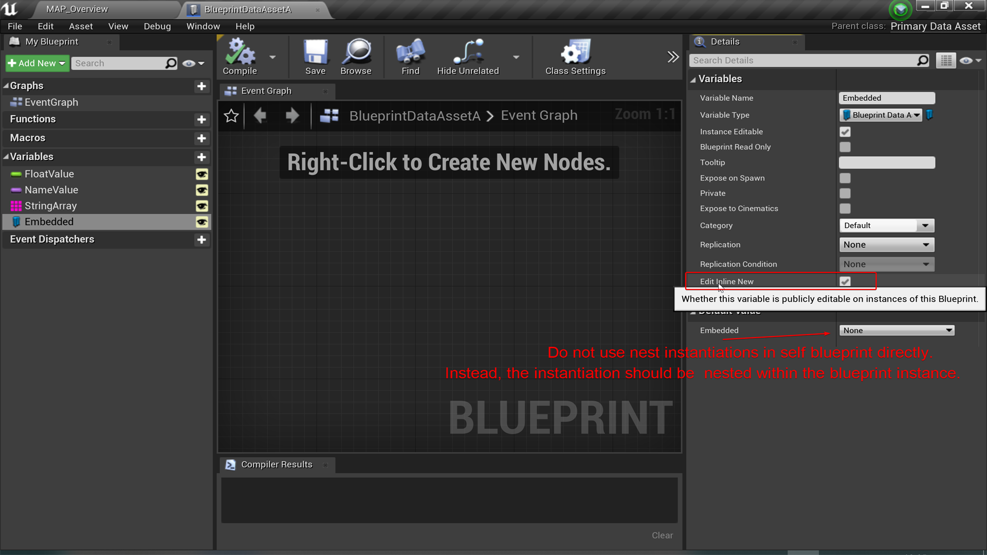Click the Add New button in My Blueprint
Viewport: 987px width, 555px height.
click(36, 63)
